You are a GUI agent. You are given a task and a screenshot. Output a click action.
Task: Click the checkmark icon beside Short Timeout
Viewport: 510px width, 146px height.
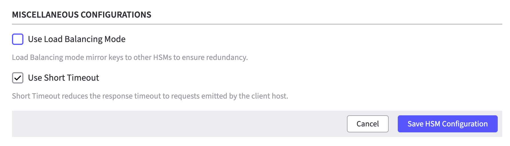click(x=18, y=78)
